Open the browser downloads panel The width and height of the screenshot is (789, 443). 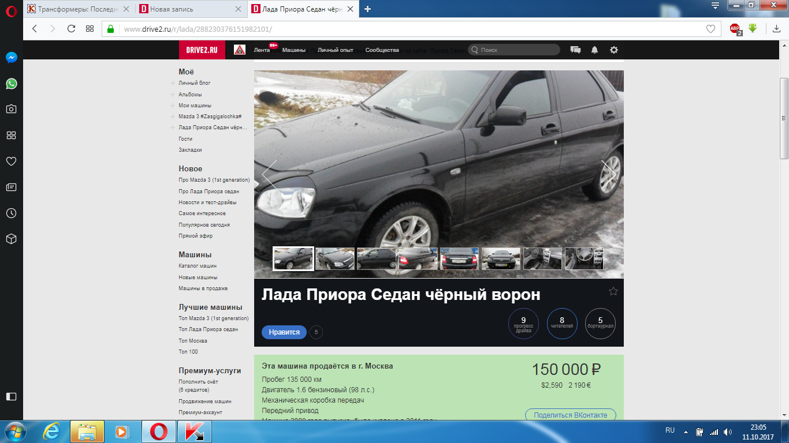776,28
